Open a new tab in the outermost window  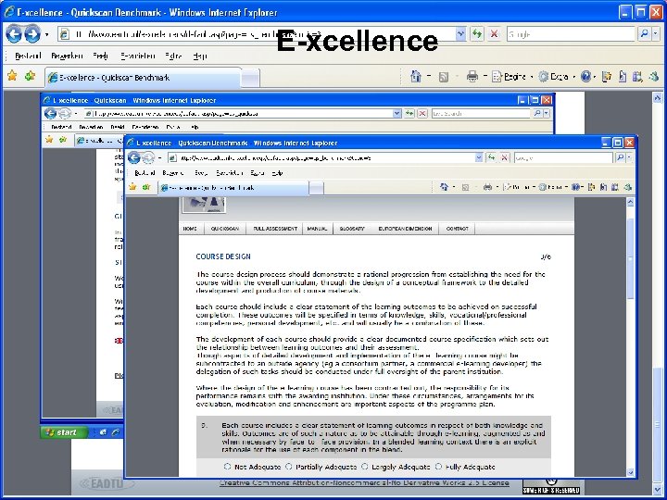(x=250, y=78)
